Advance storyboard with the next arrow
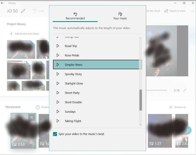 (x=187, y=130)
